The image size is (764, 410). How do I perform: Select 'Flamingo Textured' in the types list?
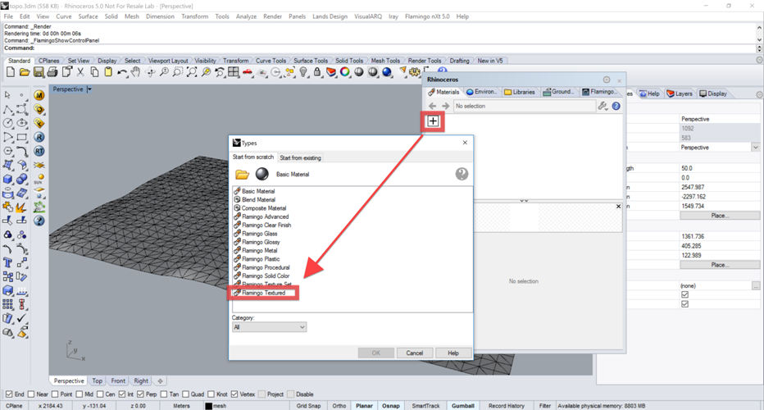point(263,293)
